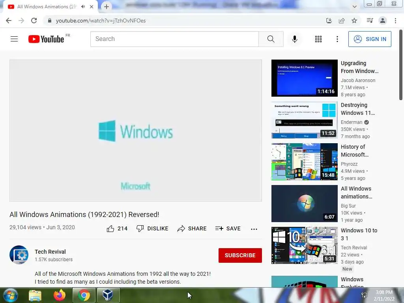404x303 pixels.
Task: Start voice search with microphone icon
Action: (294, 39)
